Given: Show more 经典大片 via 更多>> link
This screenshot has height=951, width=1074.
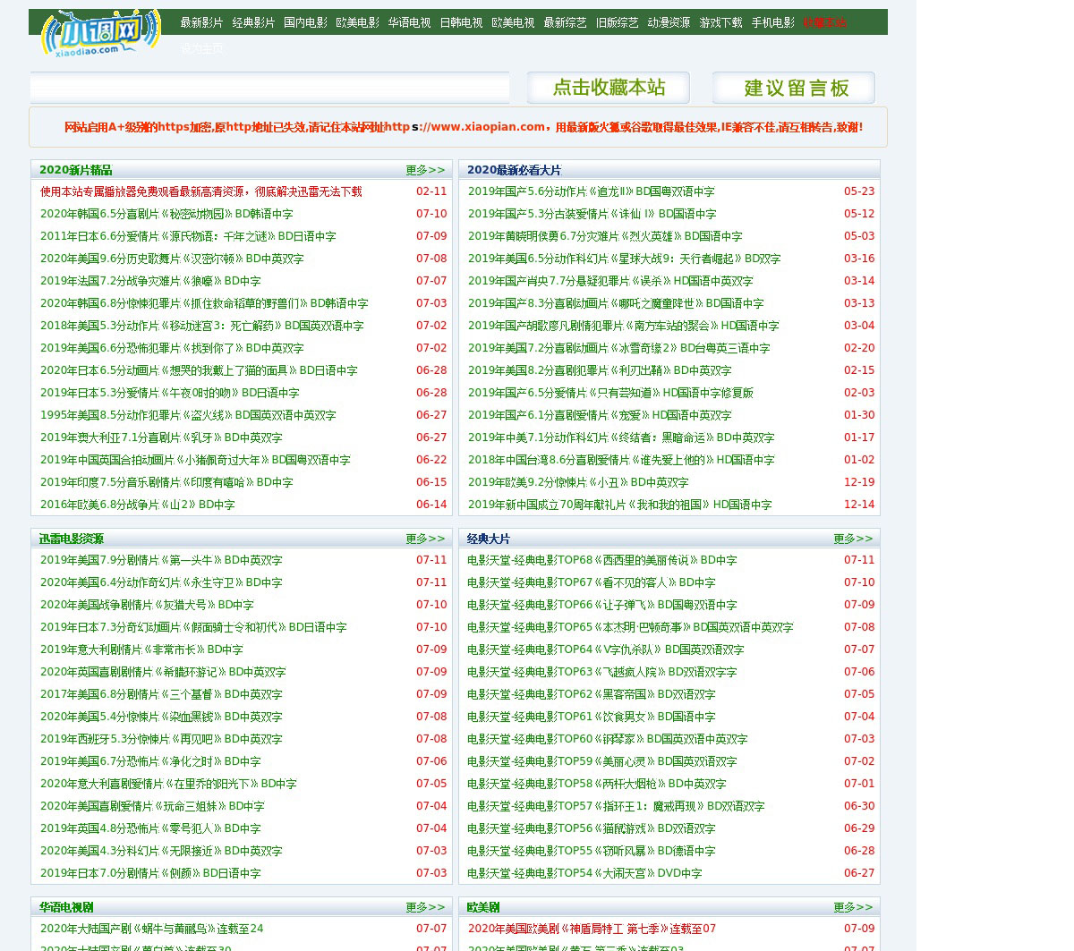Looking at the screenshot, I should tap(853, 539).
